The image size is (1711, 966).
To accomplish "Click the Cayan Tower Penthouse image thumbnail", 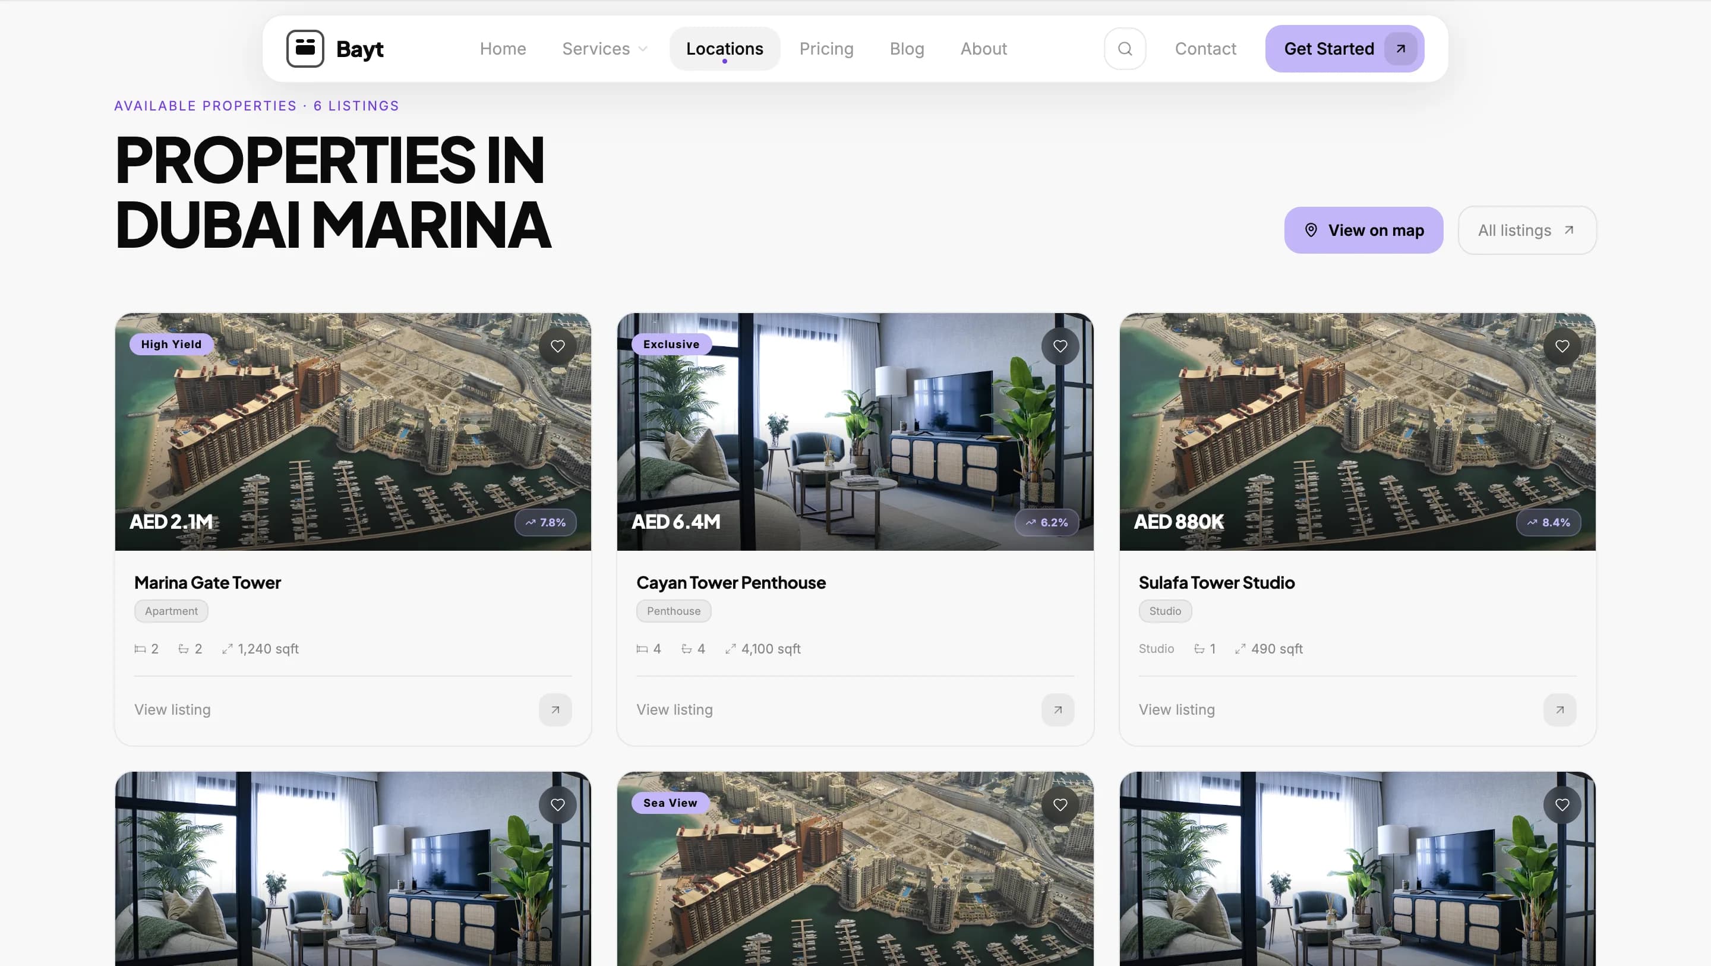I will point(854,431).
